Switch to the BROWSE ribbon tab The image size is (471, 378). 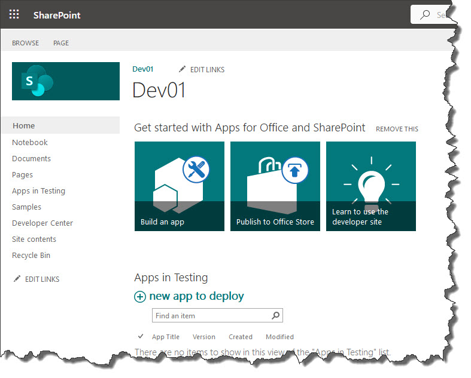(x=26, y=43)
